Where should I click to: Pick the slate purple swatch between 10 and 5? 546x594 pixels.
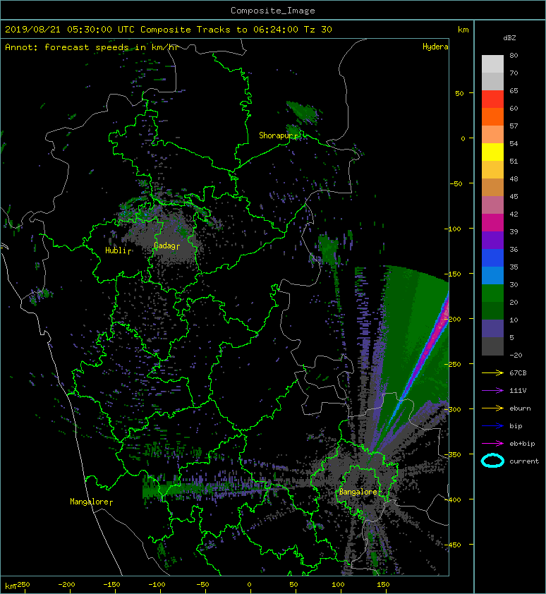coord(492,328)
